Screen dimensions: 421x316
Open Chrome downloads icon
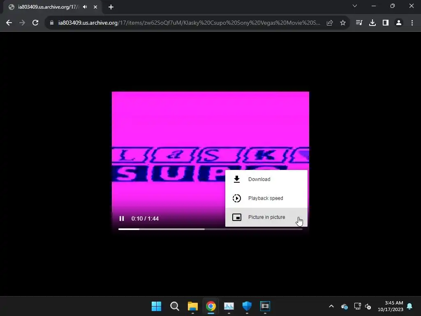point(372,23)
